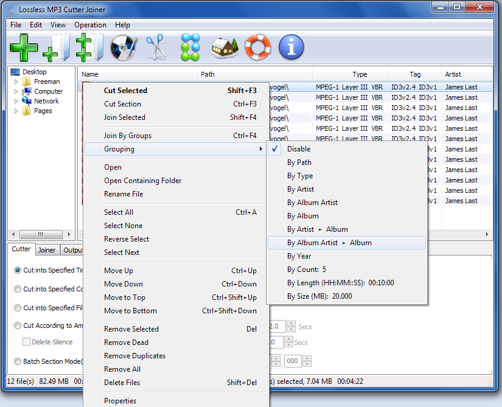Click the Path column header
This screenshot has width=502, height=407.
click(x=255, y=74)
